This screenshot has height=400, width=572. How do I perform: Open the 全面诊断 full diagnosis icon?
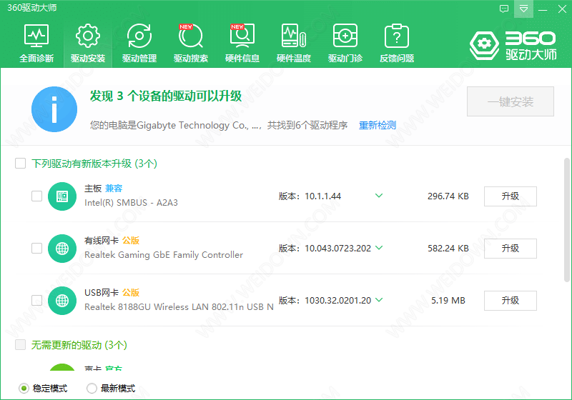[x=36, y=43]
